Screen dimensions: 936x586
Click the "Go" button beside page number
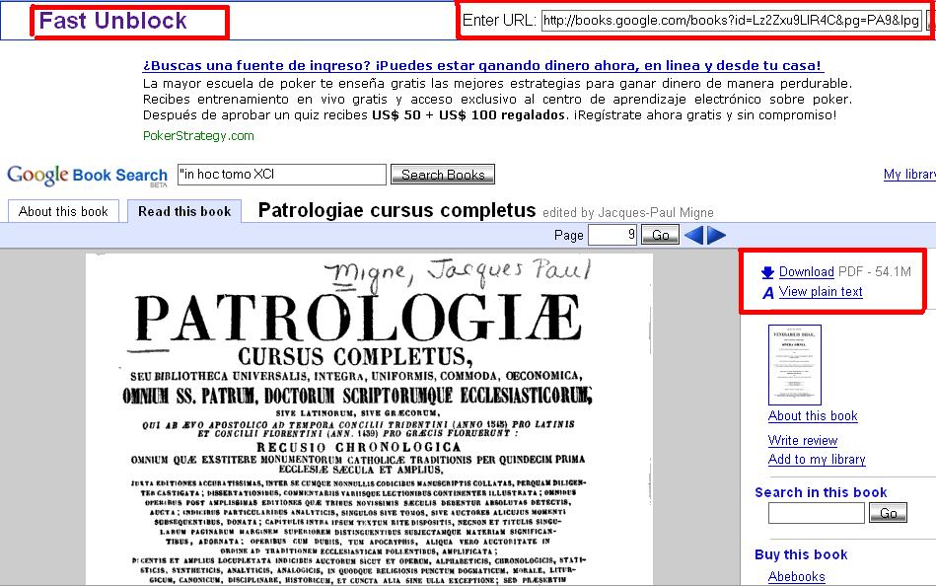[659, 235]
